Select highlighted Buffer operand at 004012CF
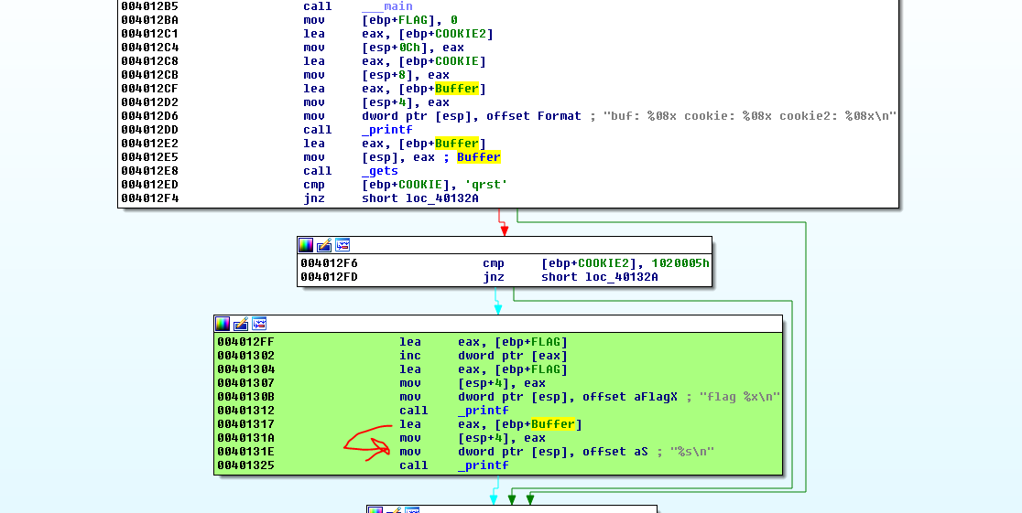Image resolution: width=1022 pixels, height=513 pixels. pos(457,89)
